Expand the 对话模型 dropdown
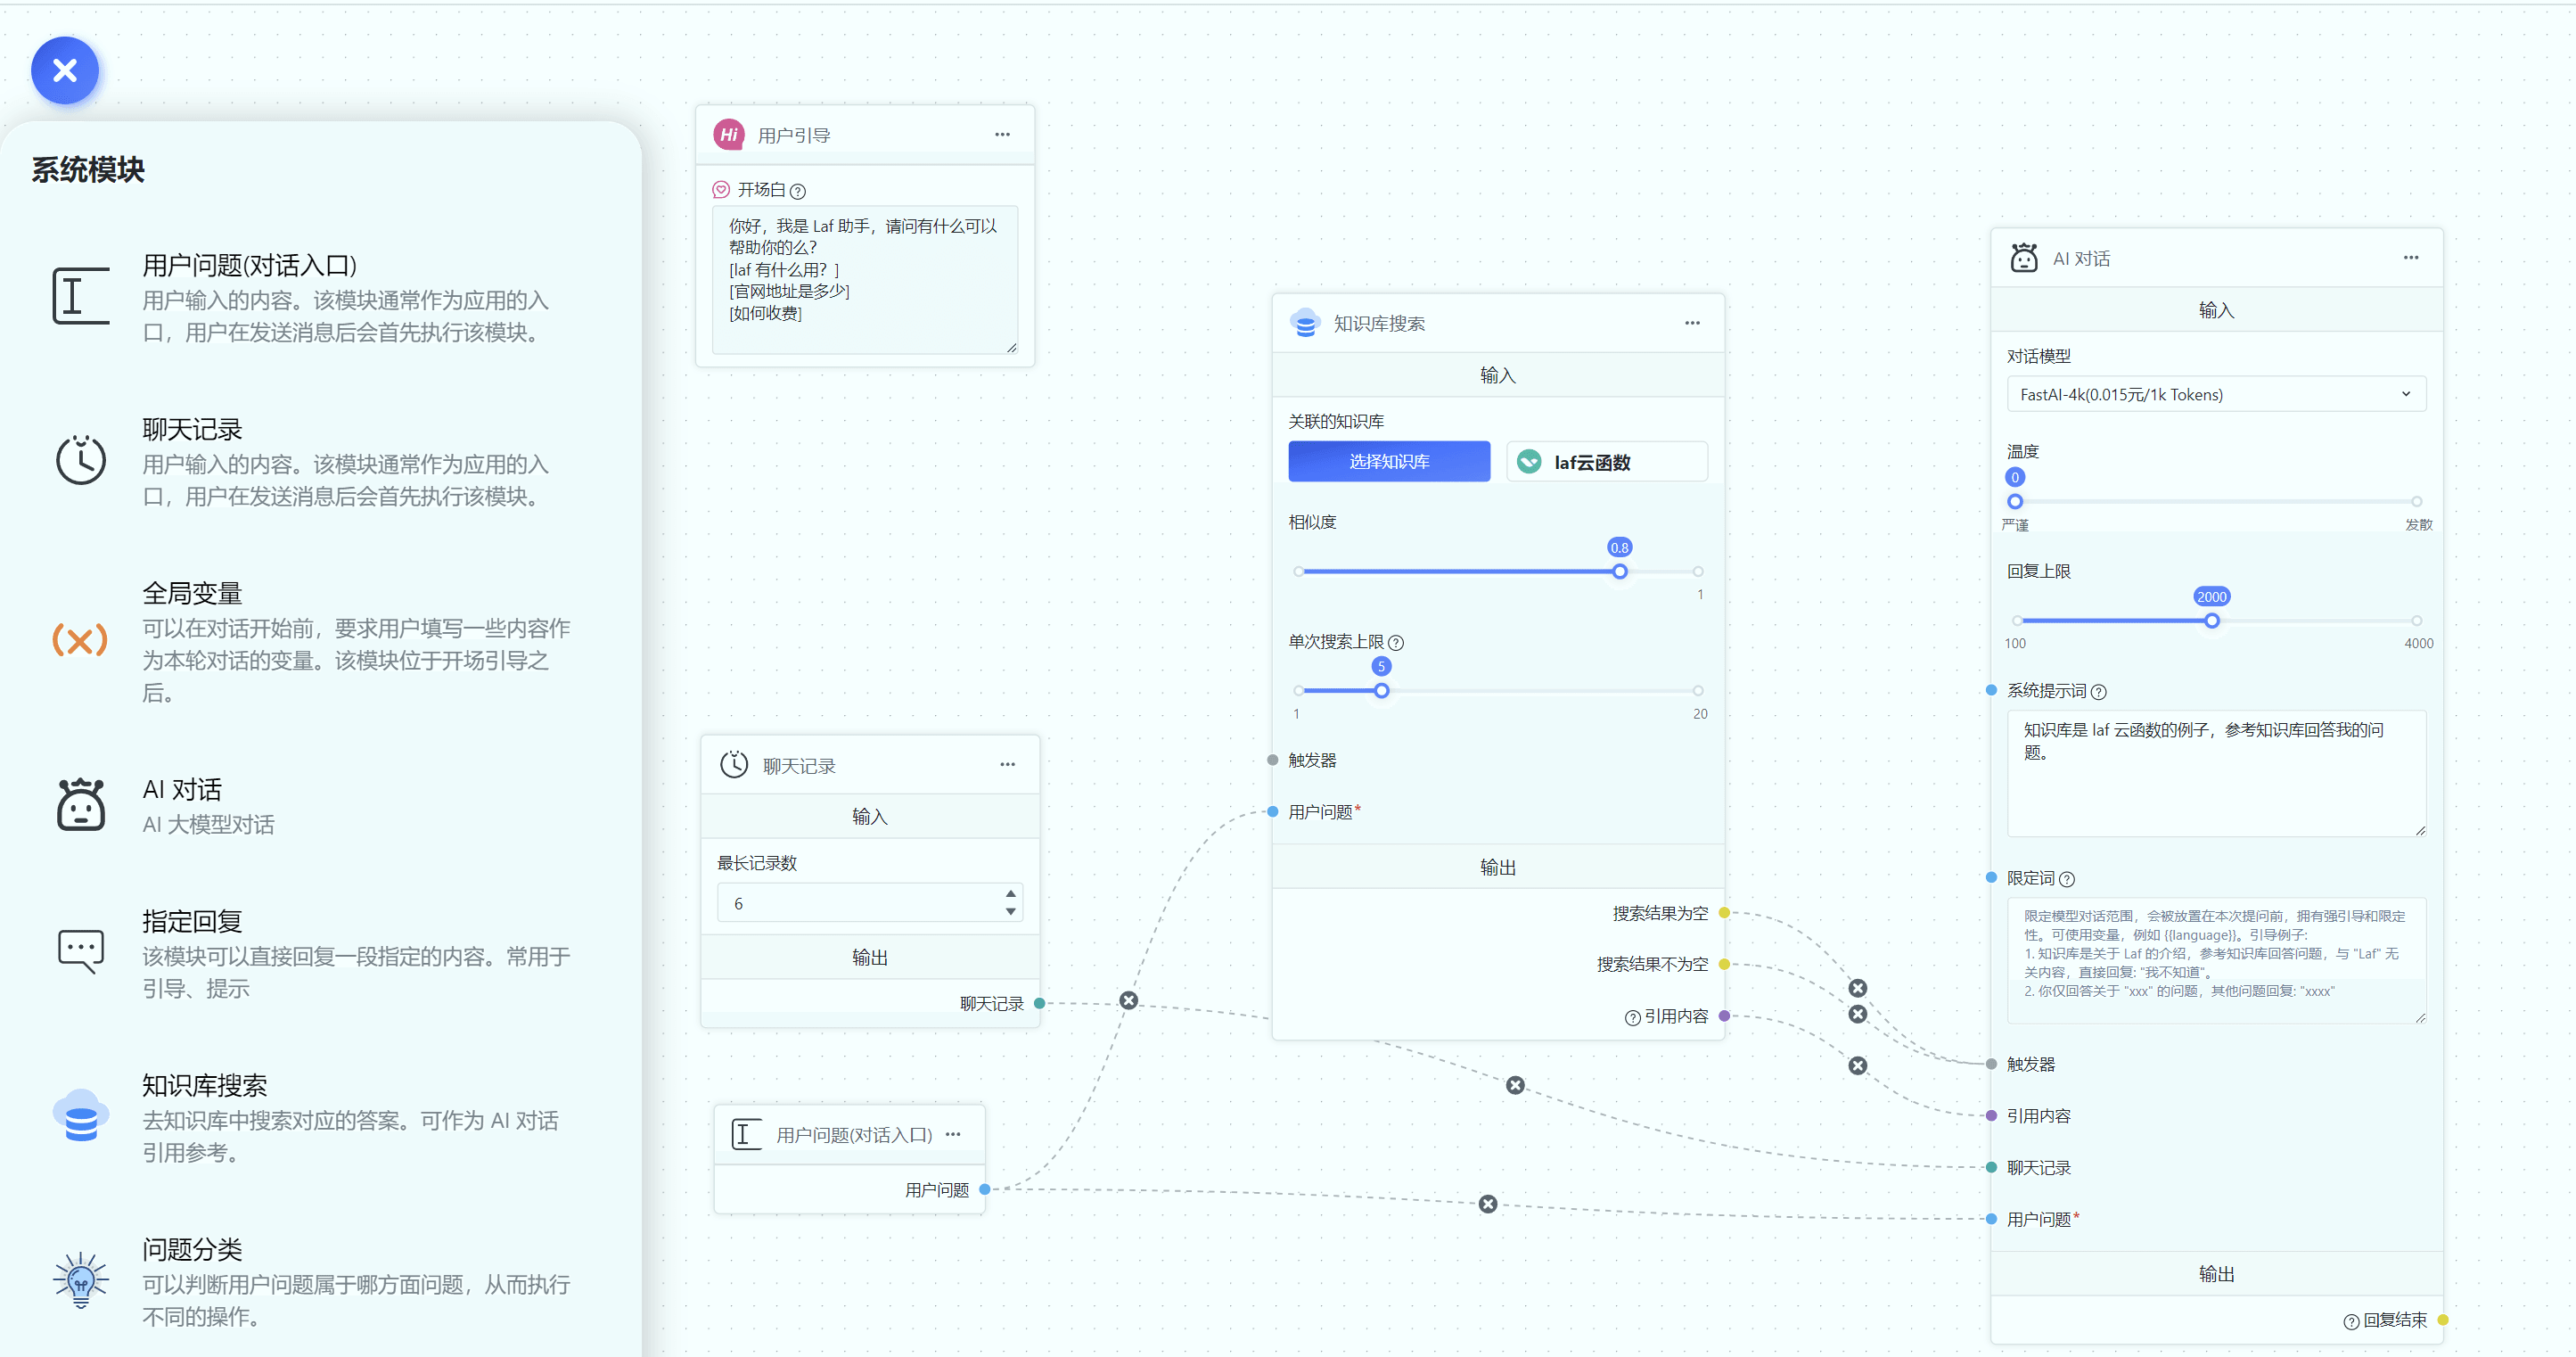Viewport: 2576px width, 1357px height. (2215, 395)
